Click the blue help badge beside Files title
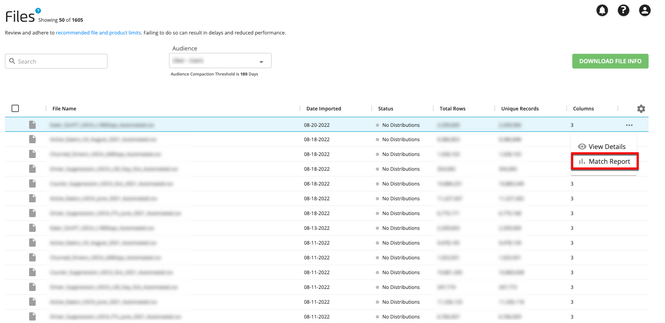The width and height of the screenshot is (665, 323). (x=38, y=11)
